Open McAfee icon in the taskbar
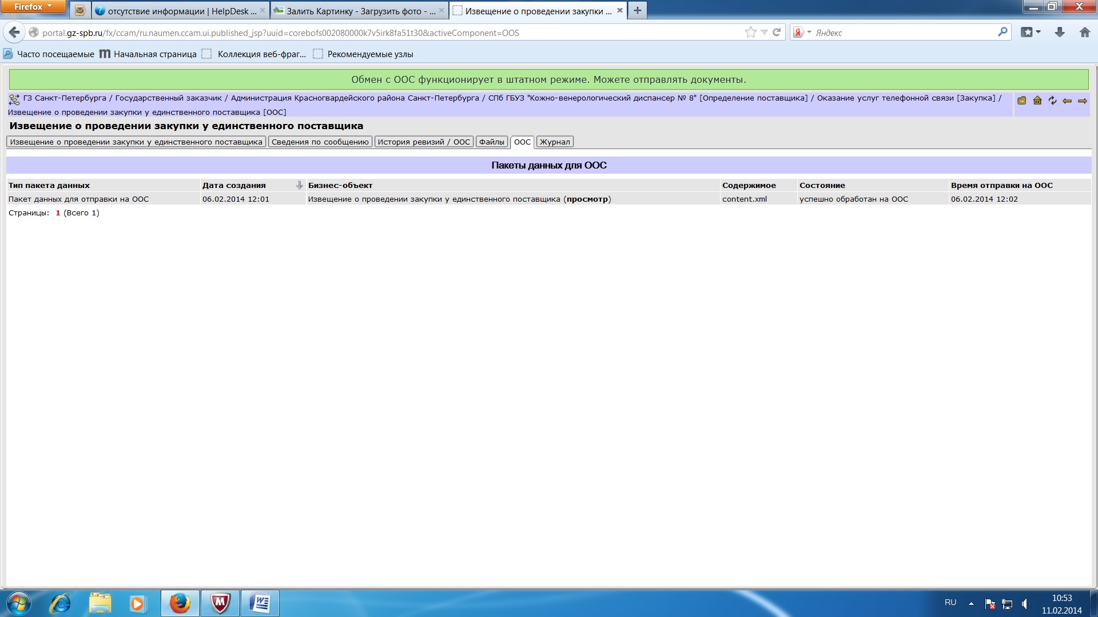1098x617 pixels. click(220, 603)
